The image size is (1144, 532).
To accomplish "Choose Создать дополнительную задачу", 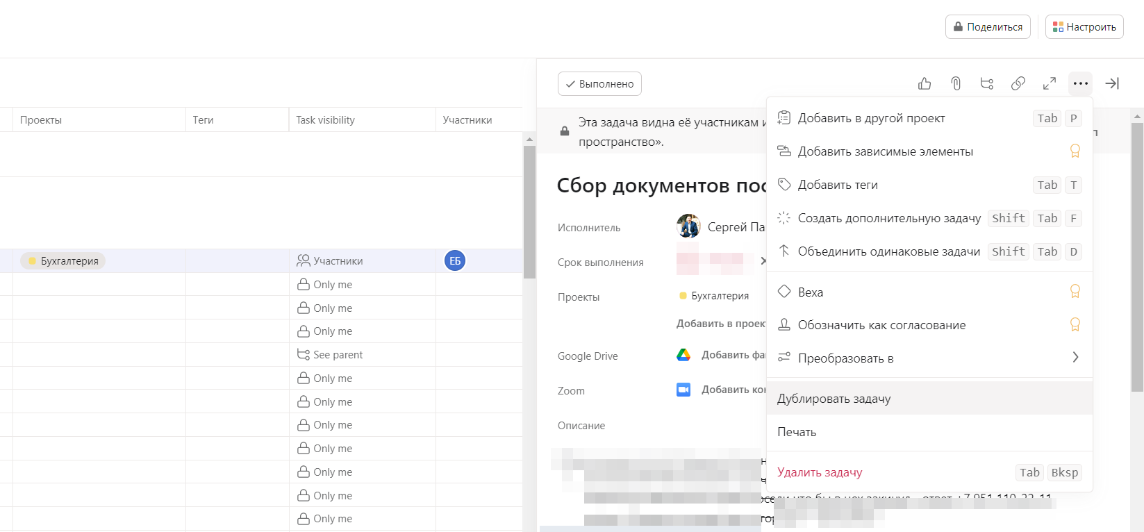I will pyautogui.click(x=929, y=218).
